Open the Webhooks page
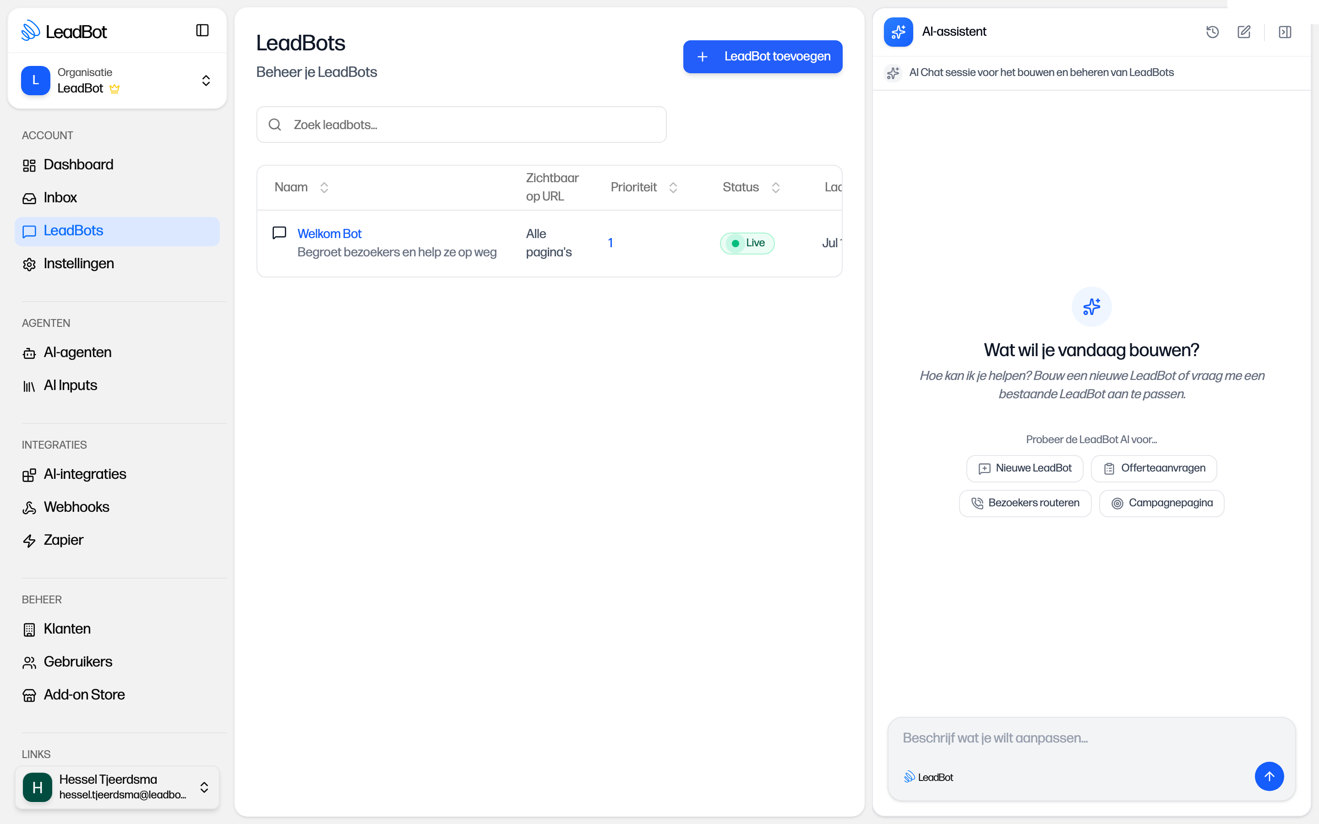This screenshot has width=1319, height=824. tap(117, 507)
